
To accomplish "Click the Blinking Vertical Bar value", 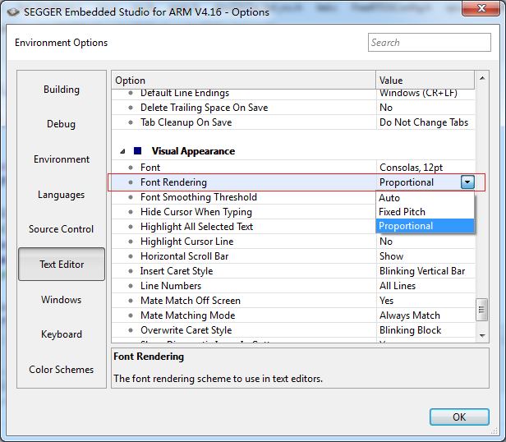I will point(422,271).
